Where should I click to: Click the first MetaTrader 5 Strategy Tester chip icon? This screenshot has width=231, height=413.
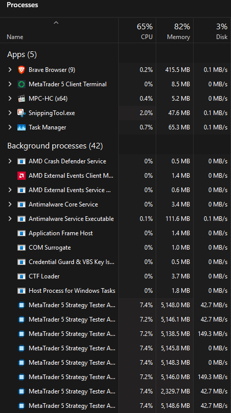click(22, 305)
